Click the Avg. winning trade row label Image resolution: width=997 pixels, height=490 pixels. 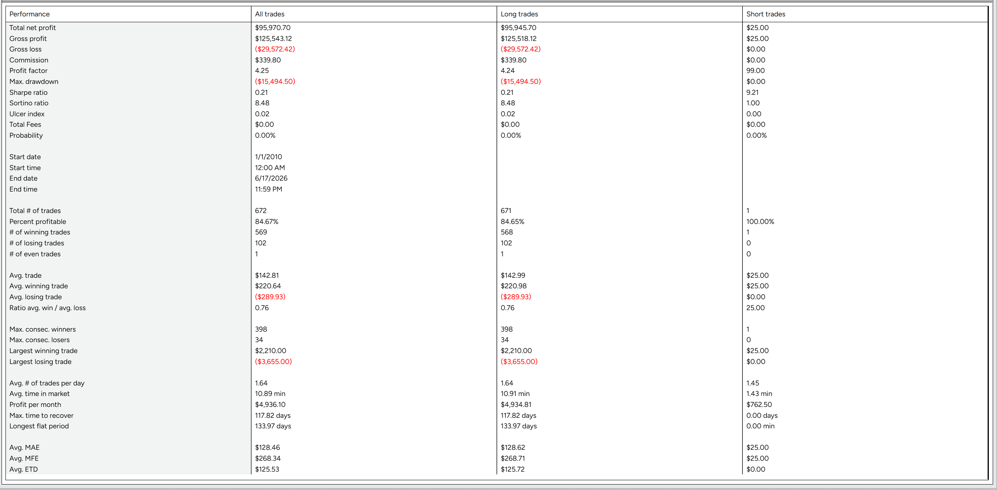[39, 286]
